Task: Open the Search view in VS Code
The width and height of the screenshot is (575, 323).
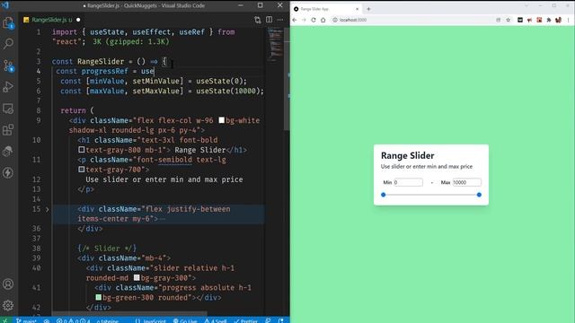Action: point(8,44)
